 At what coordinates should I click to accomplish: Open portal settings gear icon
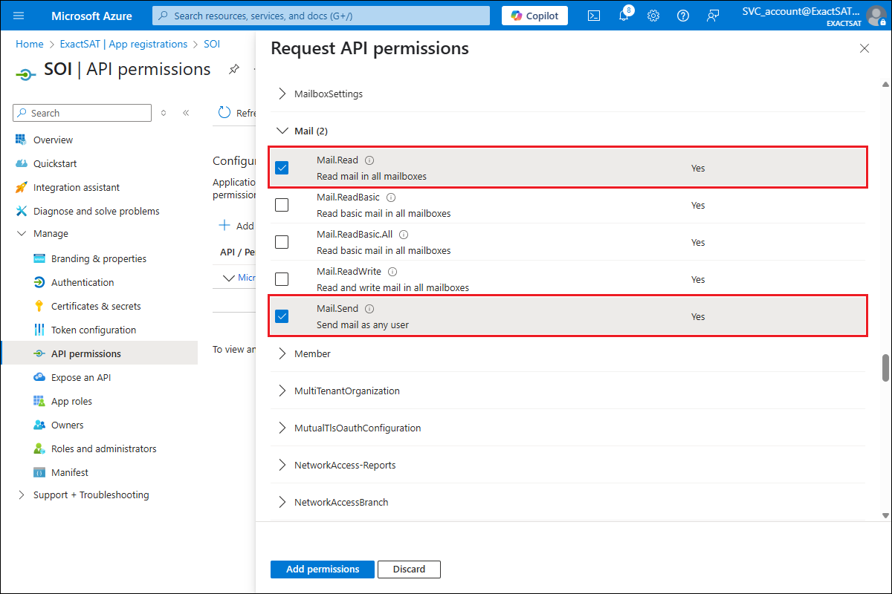653,16
